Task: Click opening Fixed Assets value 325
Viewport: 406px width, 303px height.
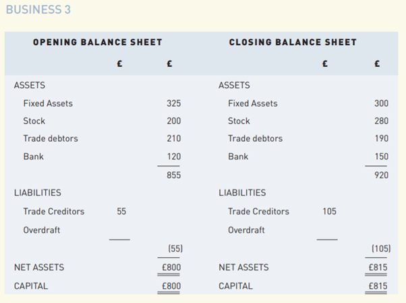Action: [173, 104]
